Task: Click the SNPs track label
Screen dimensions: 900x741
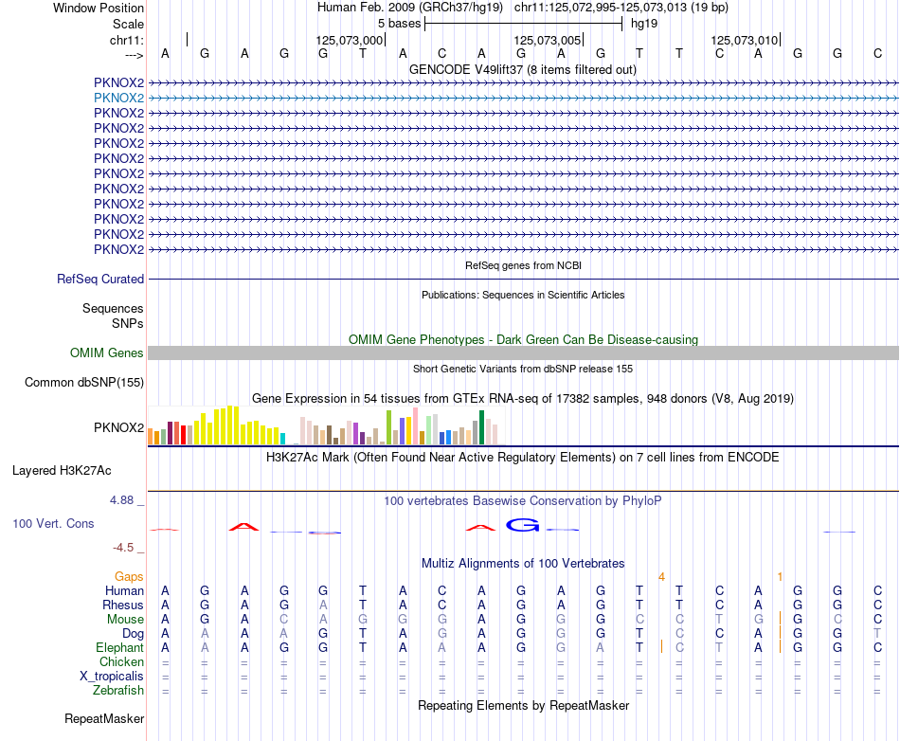Action: click(128, 324)
